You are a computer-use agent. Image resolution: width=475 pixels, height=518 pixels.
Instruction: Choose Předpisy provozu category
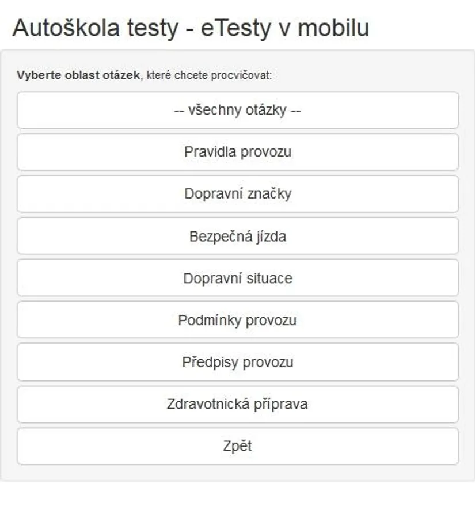[x=238, y=362]
